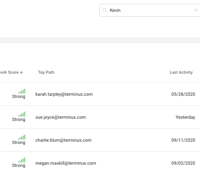The image size is (200, 172).
Task: Click the search magnifier icon
Action: pyautogui.click(x=105, y=10)
